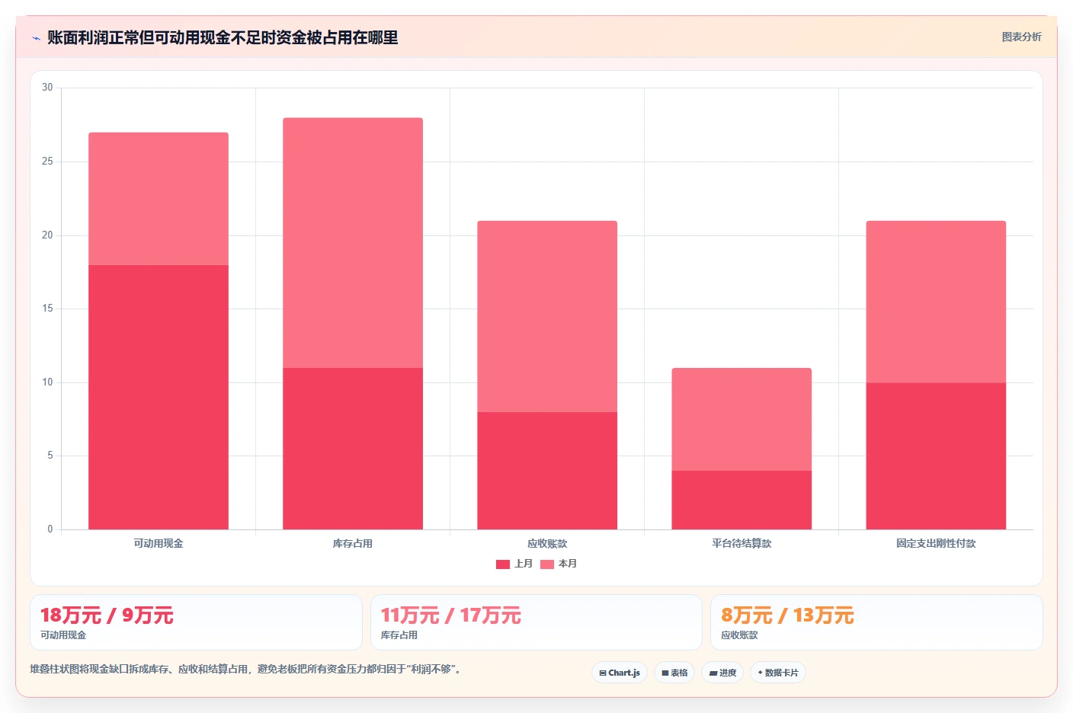Select the 表格 tag pill
The width and height of the screenshot is (1073, 713).
pos(674,673)
